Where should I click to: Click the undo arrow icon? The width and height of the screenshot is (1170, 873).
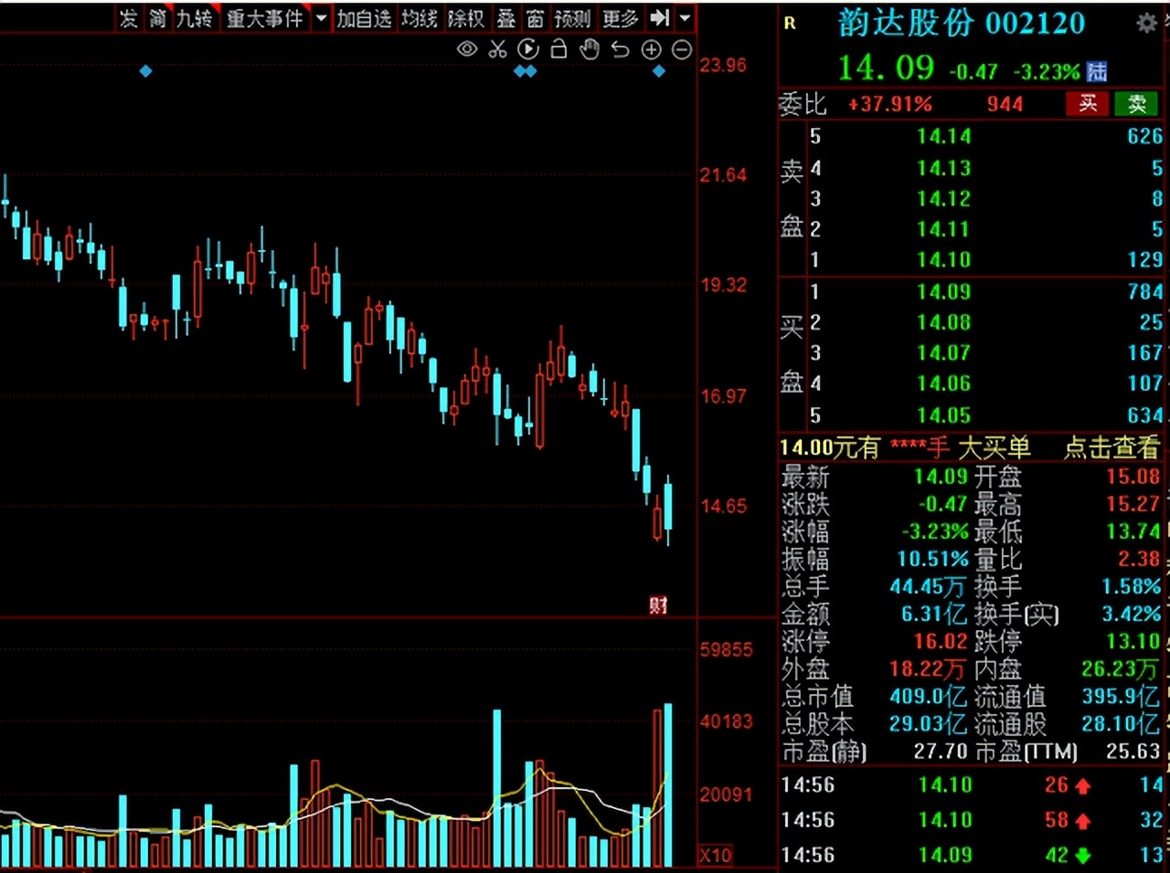620,49
